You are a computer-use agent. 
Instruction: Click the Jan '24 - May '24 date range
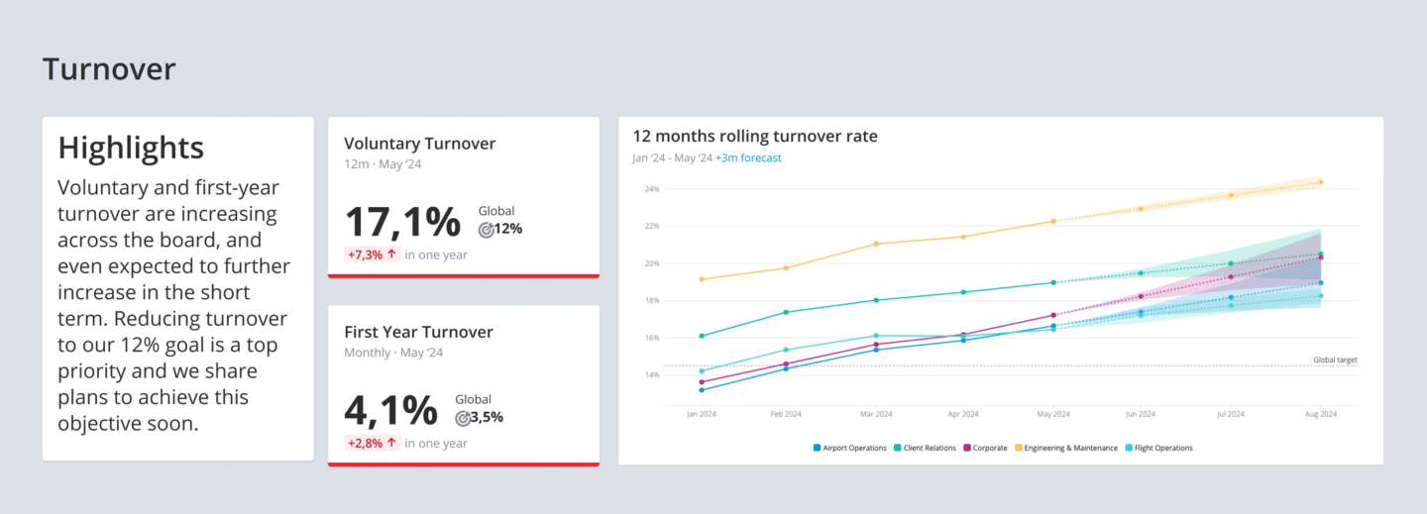point(672,157)
